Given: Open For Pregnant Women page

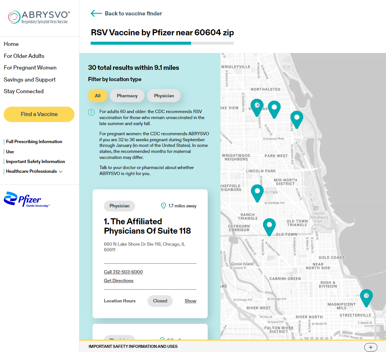Looking at the screenshot, I should (x=30, y=68).
